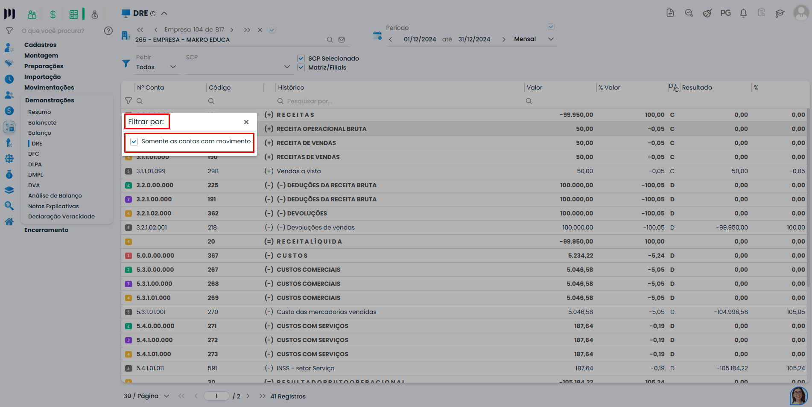
Task: Open the Balanço report
Action: pyautogui.click(x=40, y=133)
